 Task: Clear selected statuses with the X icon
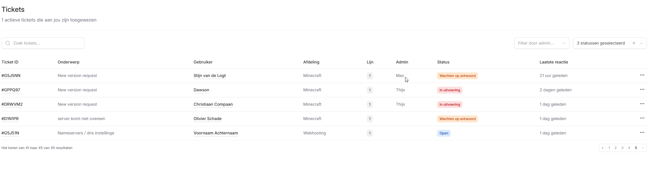634,43
